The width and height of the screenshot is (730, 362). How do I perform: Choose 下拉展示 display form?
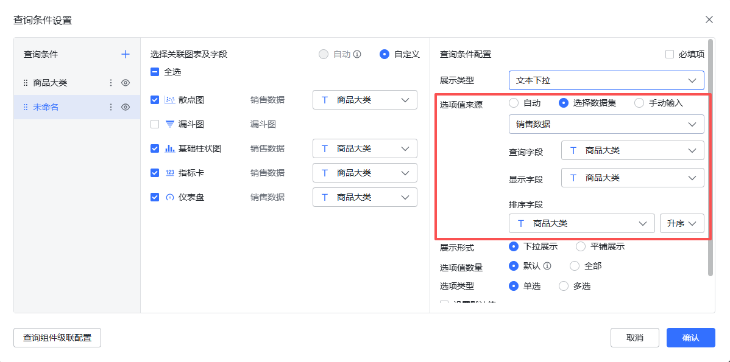(x=514, y=246)
